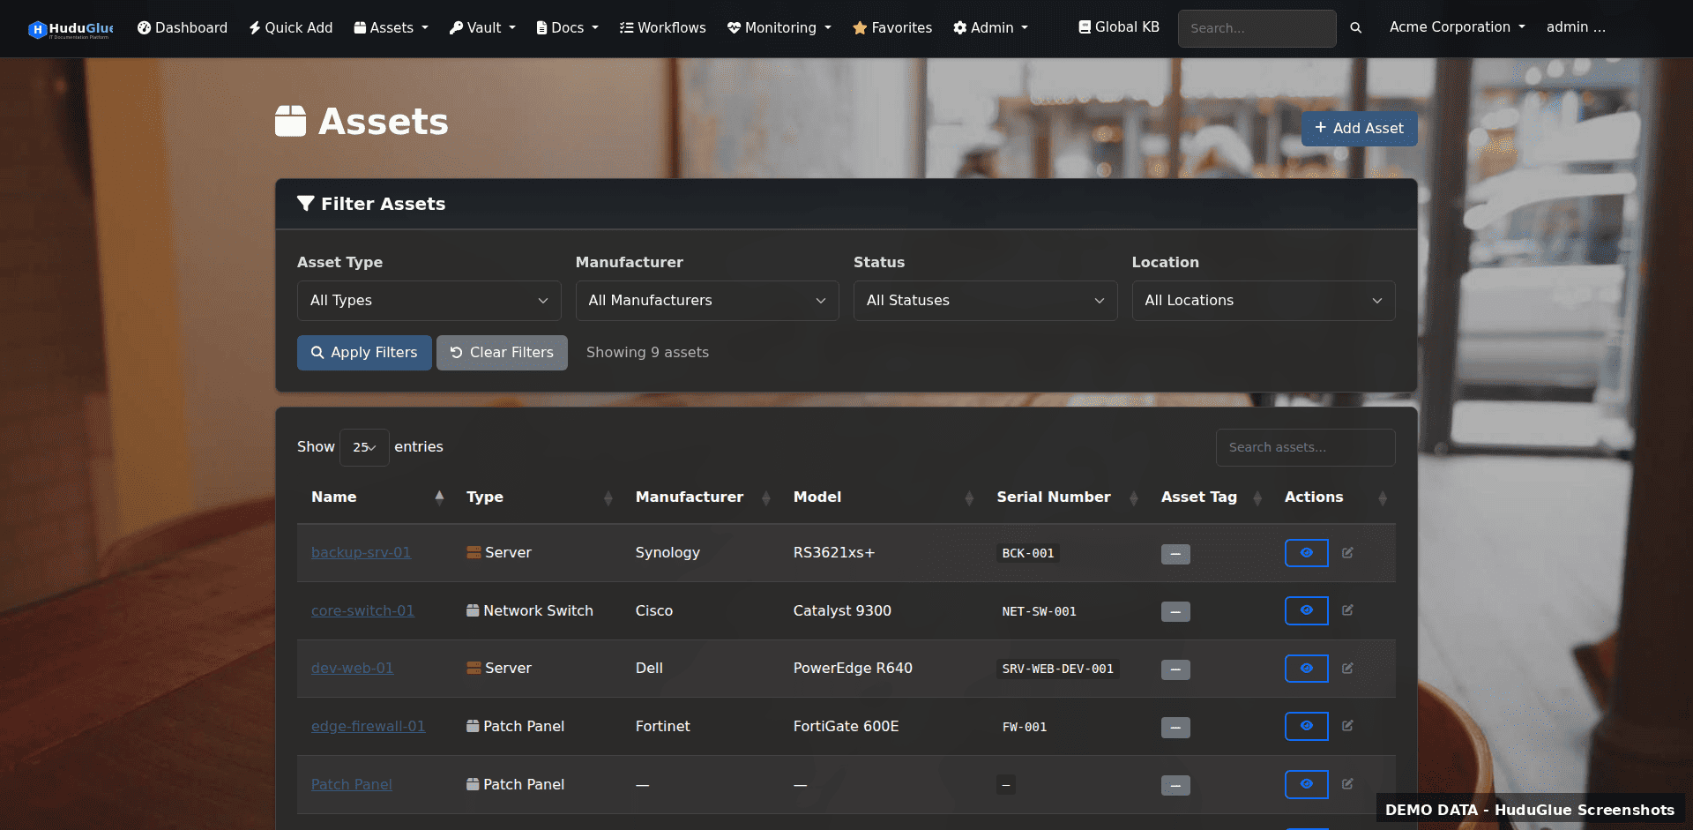Viewport: 1693px width, 830px height.
Task: Click the edit pencil icon for core-switch-01
Action: coord(1348,610)
